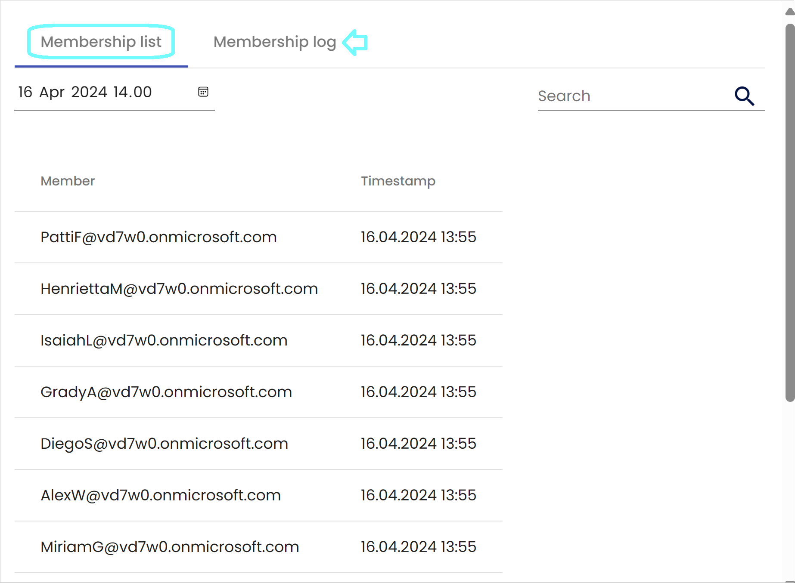Click the timestamp in HenriettaM's row
This screenshot has width=795, height=583.
419,289
